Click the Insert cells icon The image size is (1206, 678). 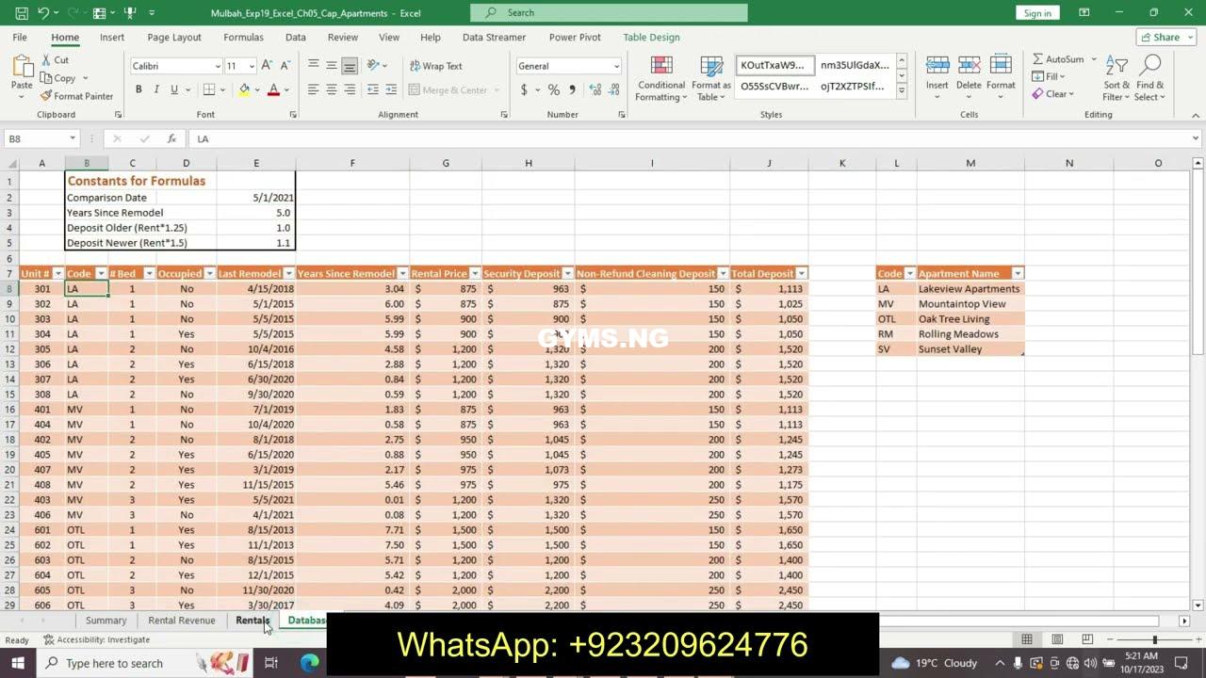click(937, 66)
